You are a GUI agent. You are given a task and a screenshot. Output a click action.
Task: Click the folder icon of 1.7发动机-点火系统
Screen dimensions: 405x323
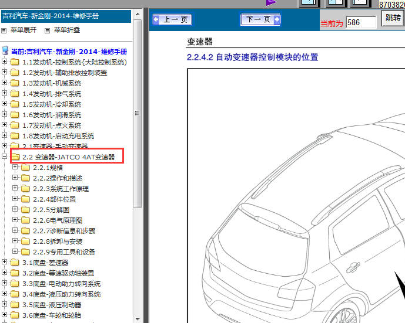[15, 125]
